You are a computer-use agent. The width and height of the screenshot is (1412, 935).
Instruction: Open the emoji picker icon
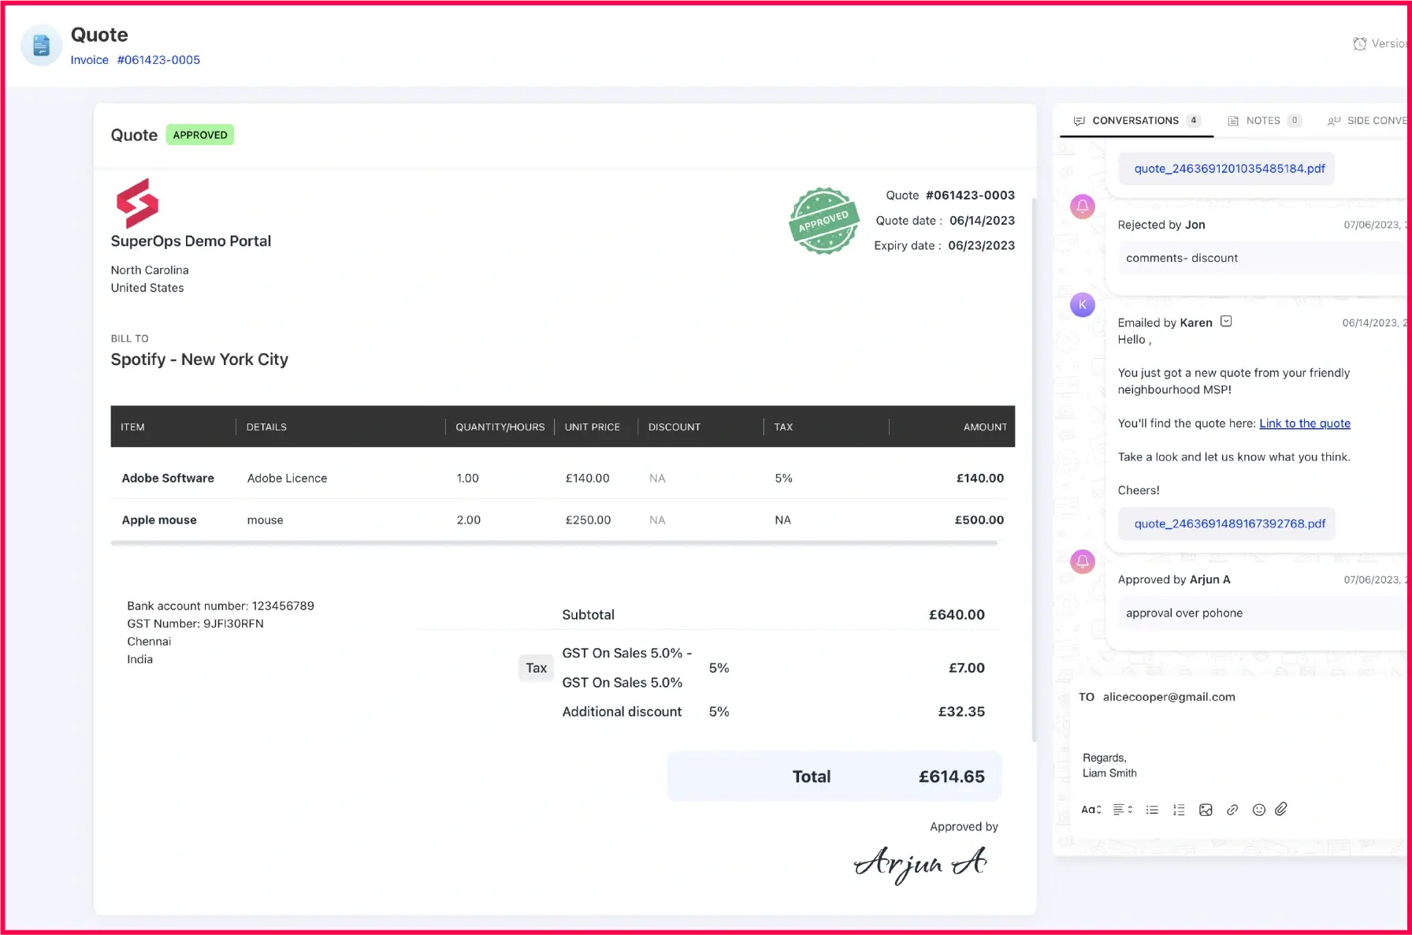(1258, 810)
